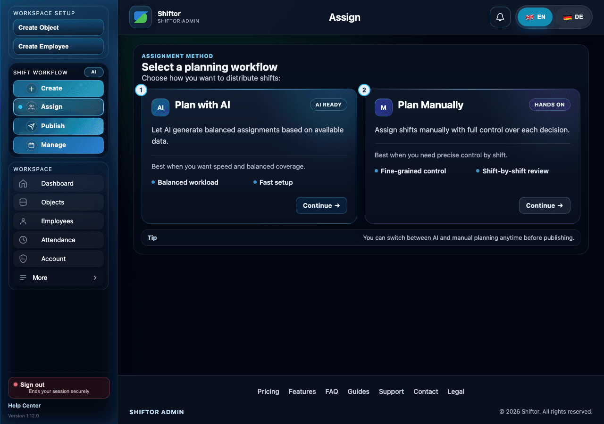
Task: Switch language to German (DE)
Action: (x=573, y=17)
